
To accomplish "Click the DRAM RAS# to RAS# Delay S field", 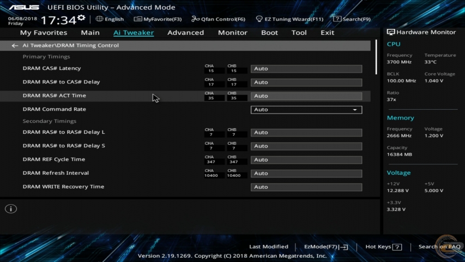I will (x=306, y=146).
